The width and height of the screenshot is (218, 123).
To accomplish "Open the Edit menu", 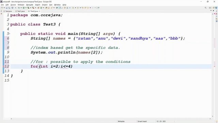I will coord(7,5).
